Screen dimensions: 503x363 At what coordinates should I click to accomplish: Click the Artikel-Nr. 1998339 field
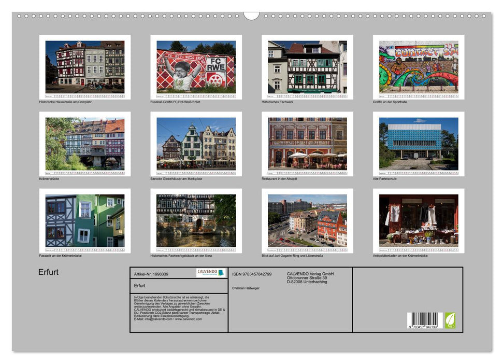click(x=152, y=274)
